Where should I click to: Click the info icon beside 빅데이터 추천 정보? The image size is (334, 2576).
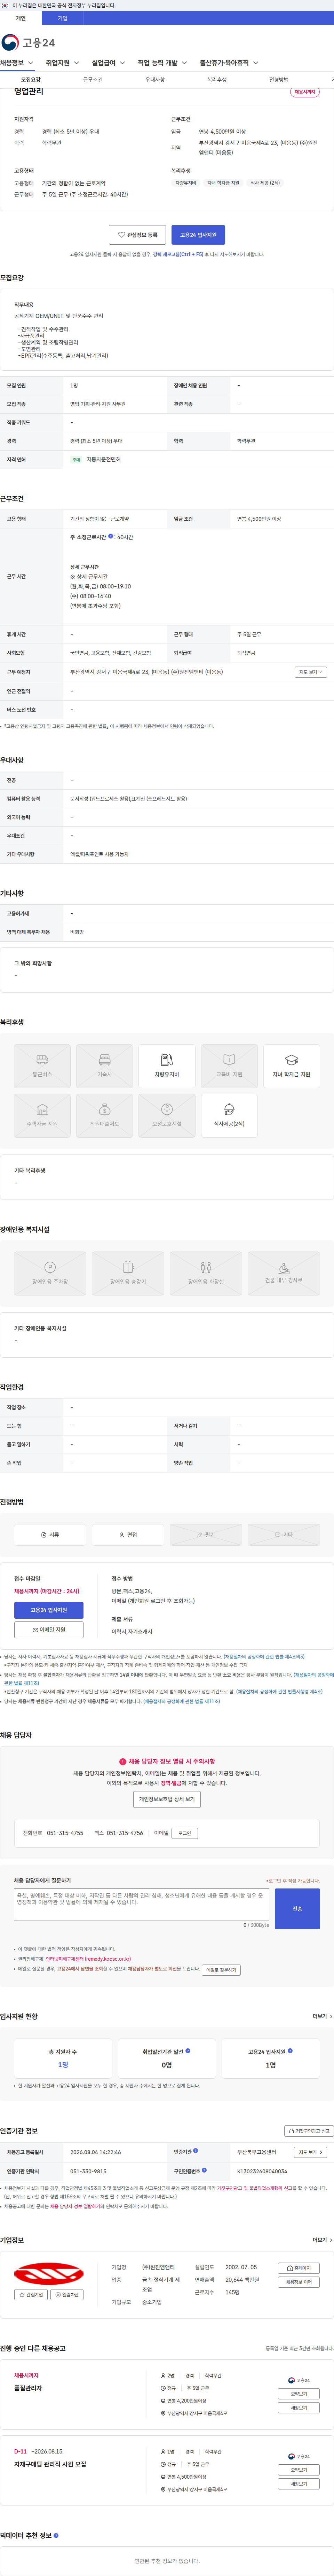pyautogui.click(x=56, y=2535)
